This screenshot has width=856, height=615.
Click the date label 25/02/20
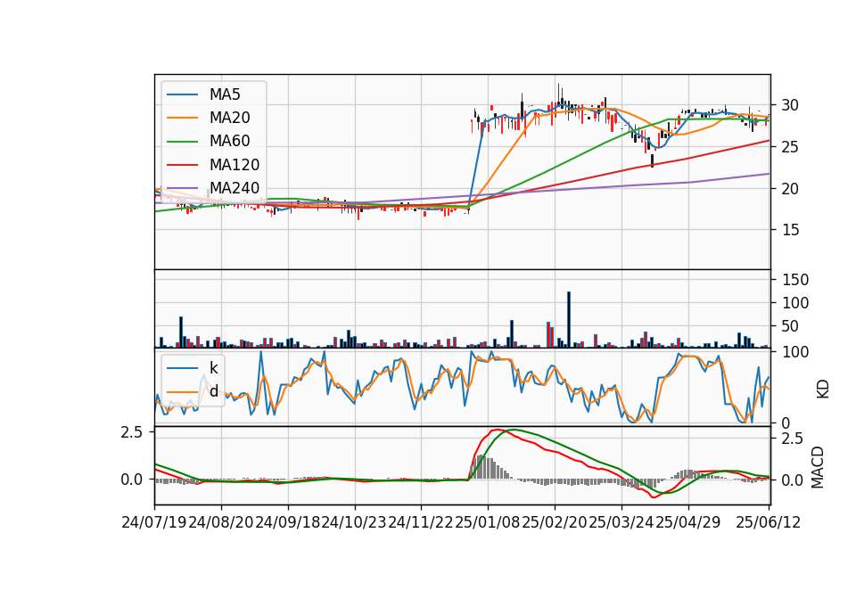[x=554, y=522]
